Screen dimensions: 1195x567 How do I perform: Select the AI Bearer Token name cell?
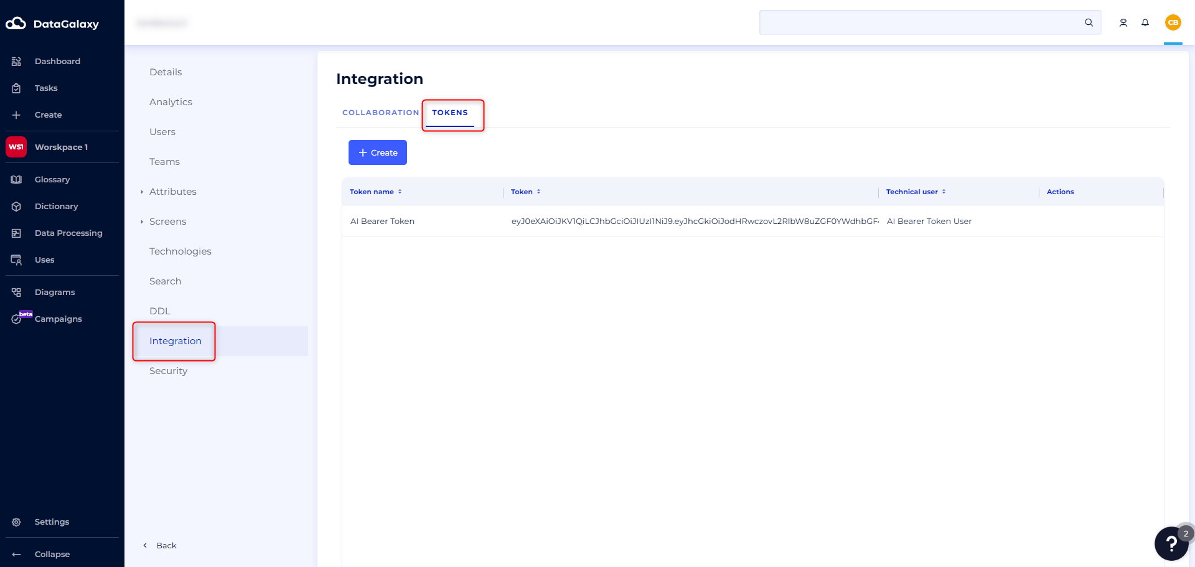coord(382,221)
